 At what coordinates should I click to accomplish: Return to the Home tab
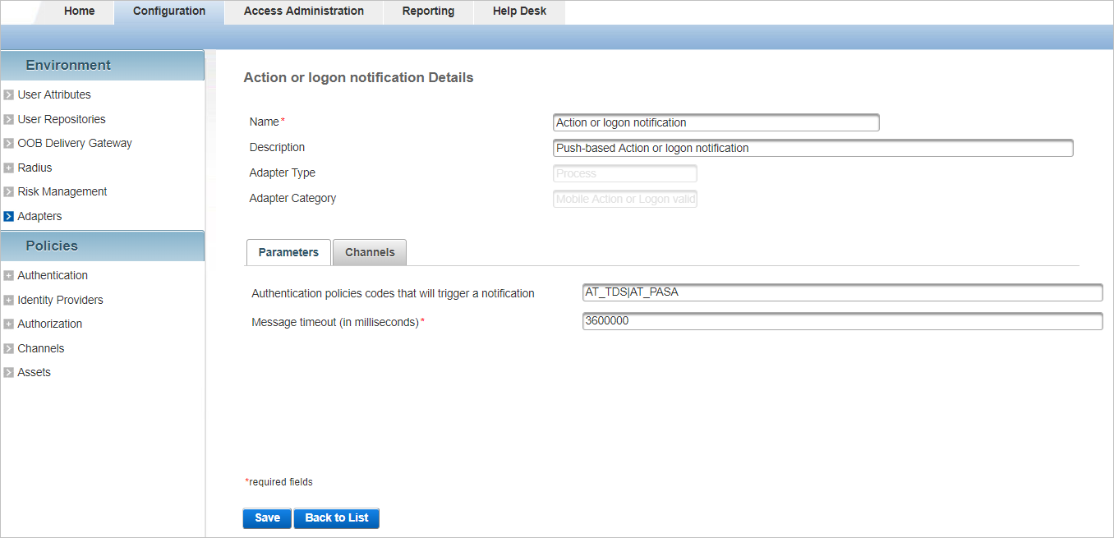click(79, 11)
